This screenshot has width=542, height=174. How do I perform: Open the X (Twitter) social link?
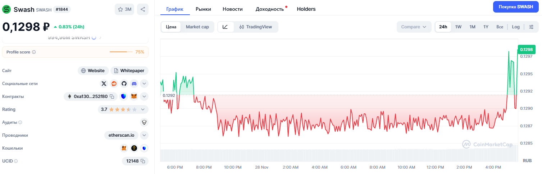(x=104, y=84)
